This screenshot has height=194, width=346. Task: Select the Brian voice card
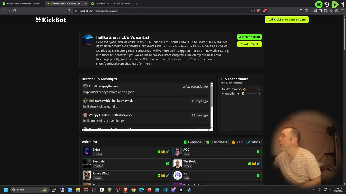tap(127, 152)
